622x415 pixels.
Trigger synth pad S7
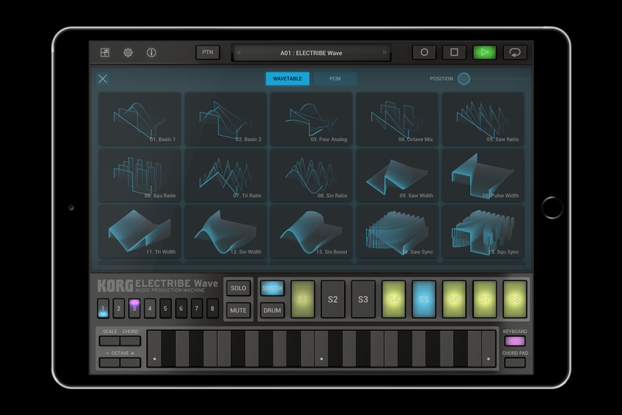pyautogui.click(x=485, y=299)
